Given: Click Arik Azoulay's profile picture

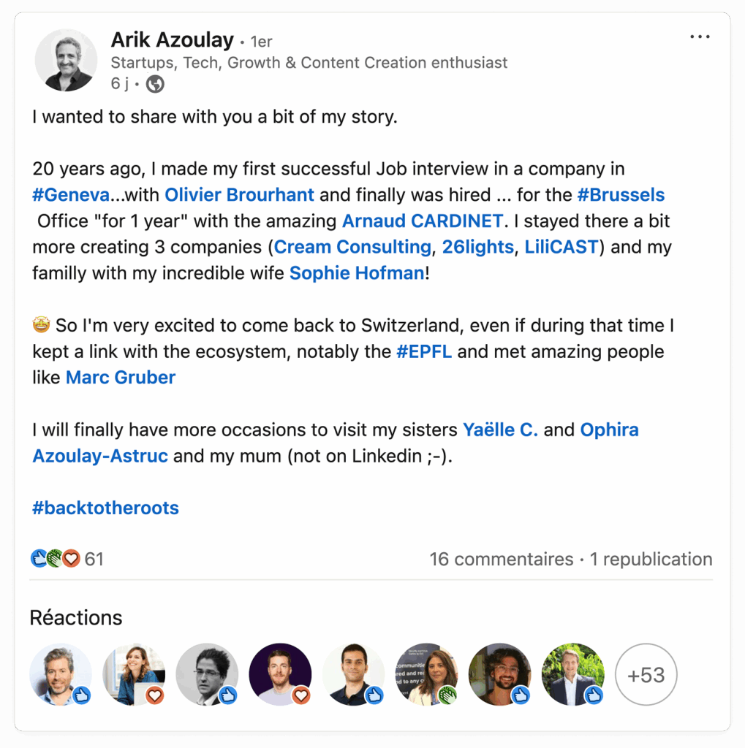Looking at the screenshot, I should (x=66, y=60).
